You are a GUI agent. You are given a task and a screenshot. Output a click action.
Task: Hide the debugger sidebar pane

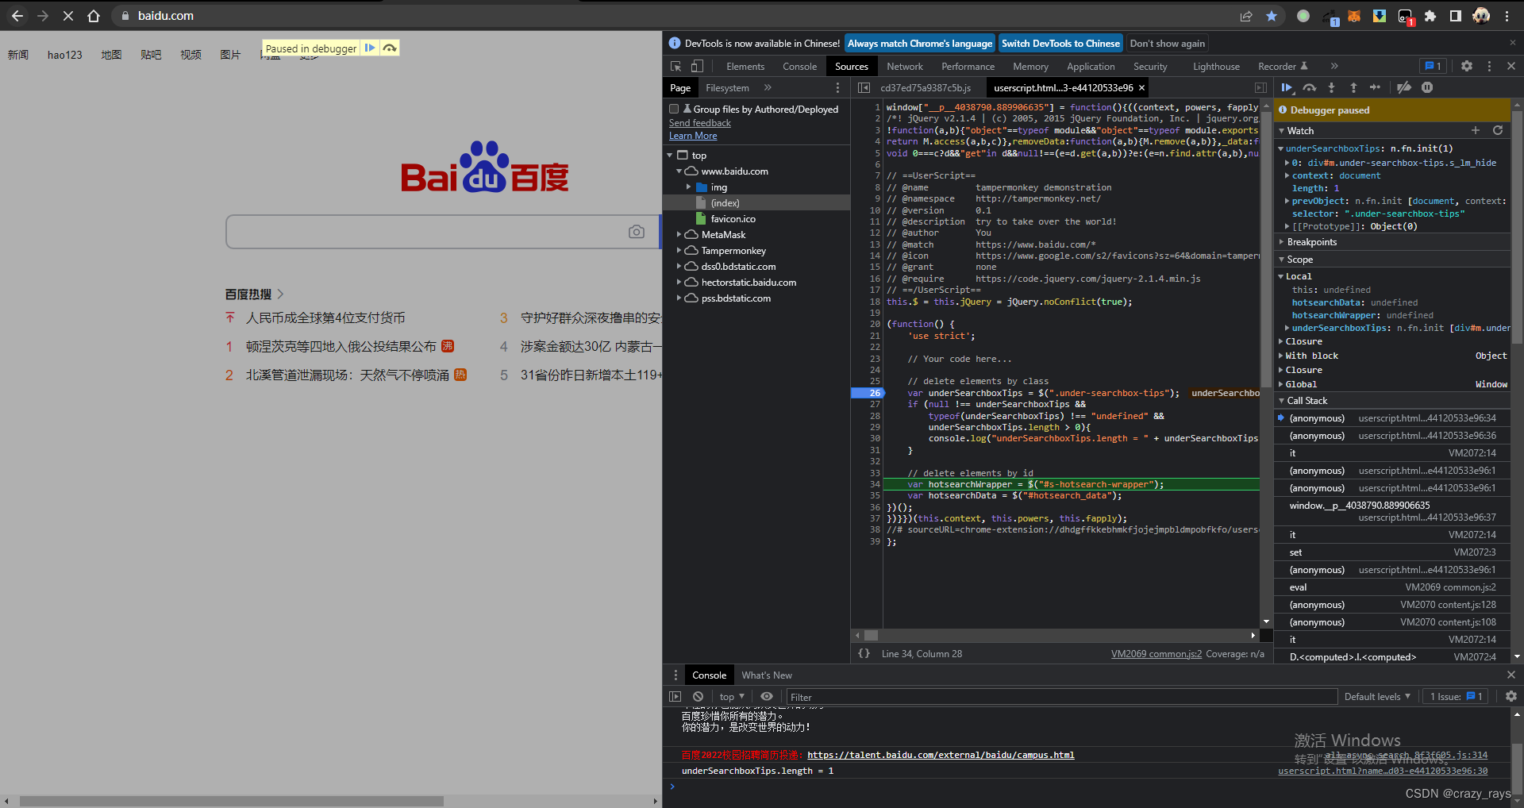coord(1260,88)
